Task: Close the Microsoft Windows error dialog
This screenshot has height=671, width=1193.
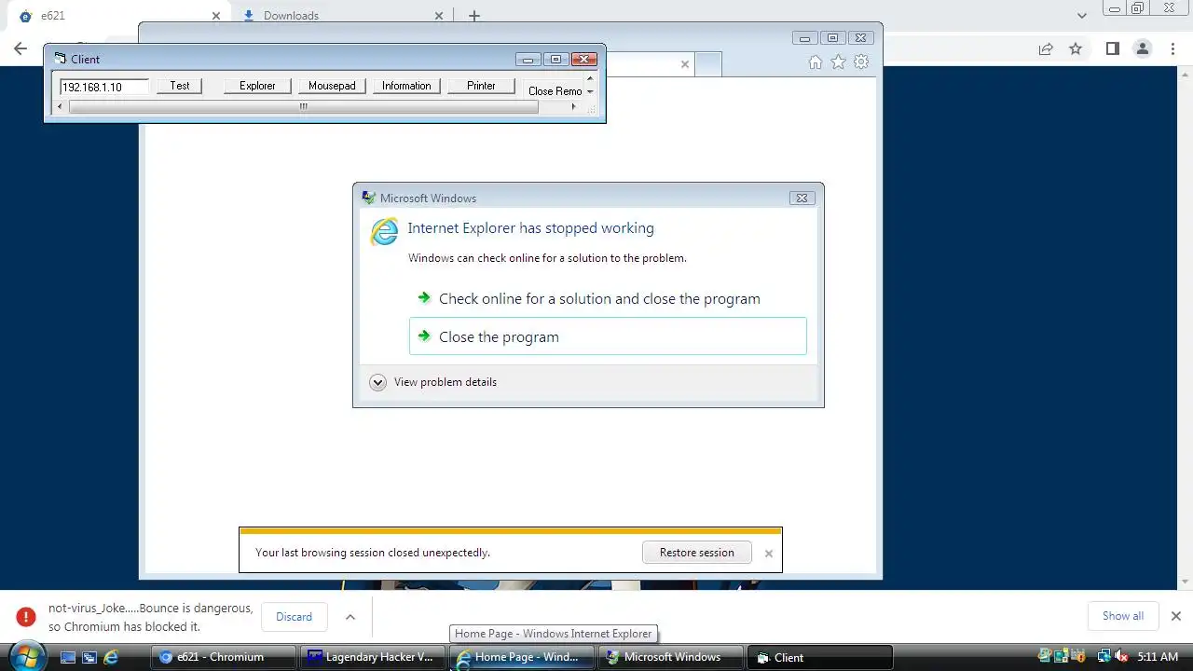Action: 802,198
